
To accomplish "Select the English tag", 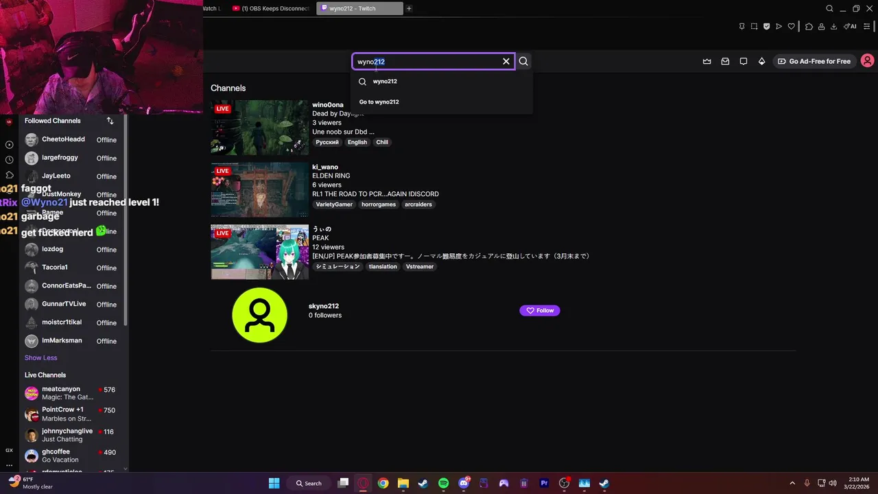I will (357, 142).
